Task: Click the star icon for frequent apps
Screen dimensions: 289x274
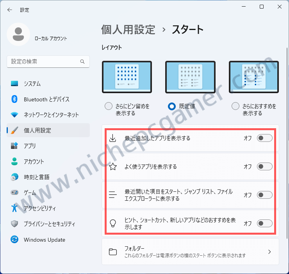Action: (113, 166)
